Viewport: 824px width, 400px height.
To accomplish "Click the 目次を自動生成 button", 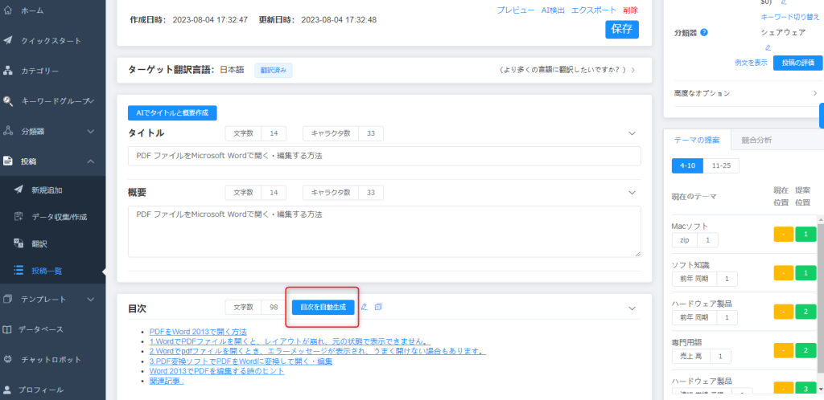I will tap(323, 307).
